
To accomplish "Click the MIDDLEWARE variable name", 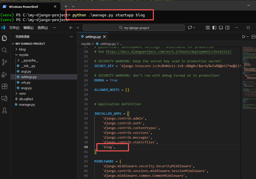I will click(104, 161).
